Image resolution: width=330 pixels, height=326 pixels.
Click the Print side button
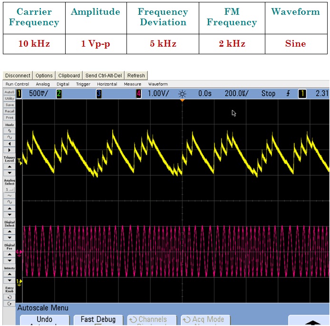[9, 118]
